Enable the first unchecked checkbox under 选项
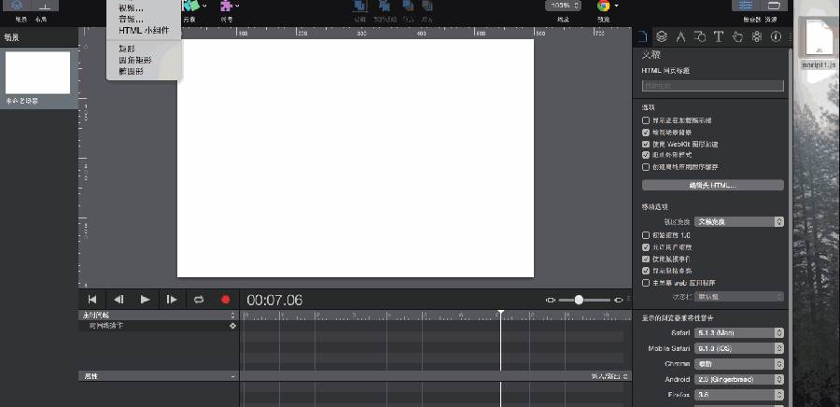840x407 pixels. (646, 120)
